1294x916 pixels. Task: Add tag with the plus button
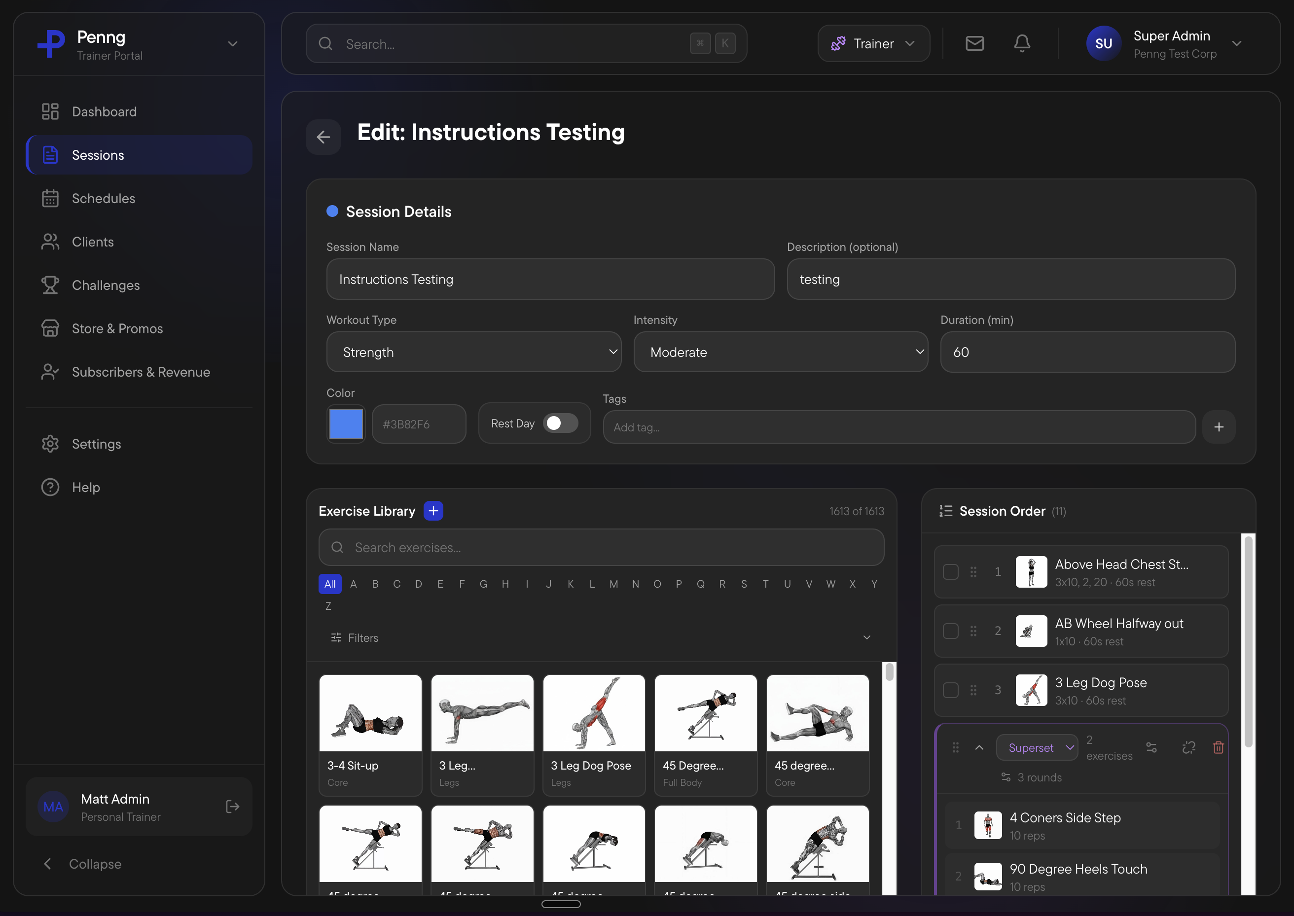tap(1219, 427)
